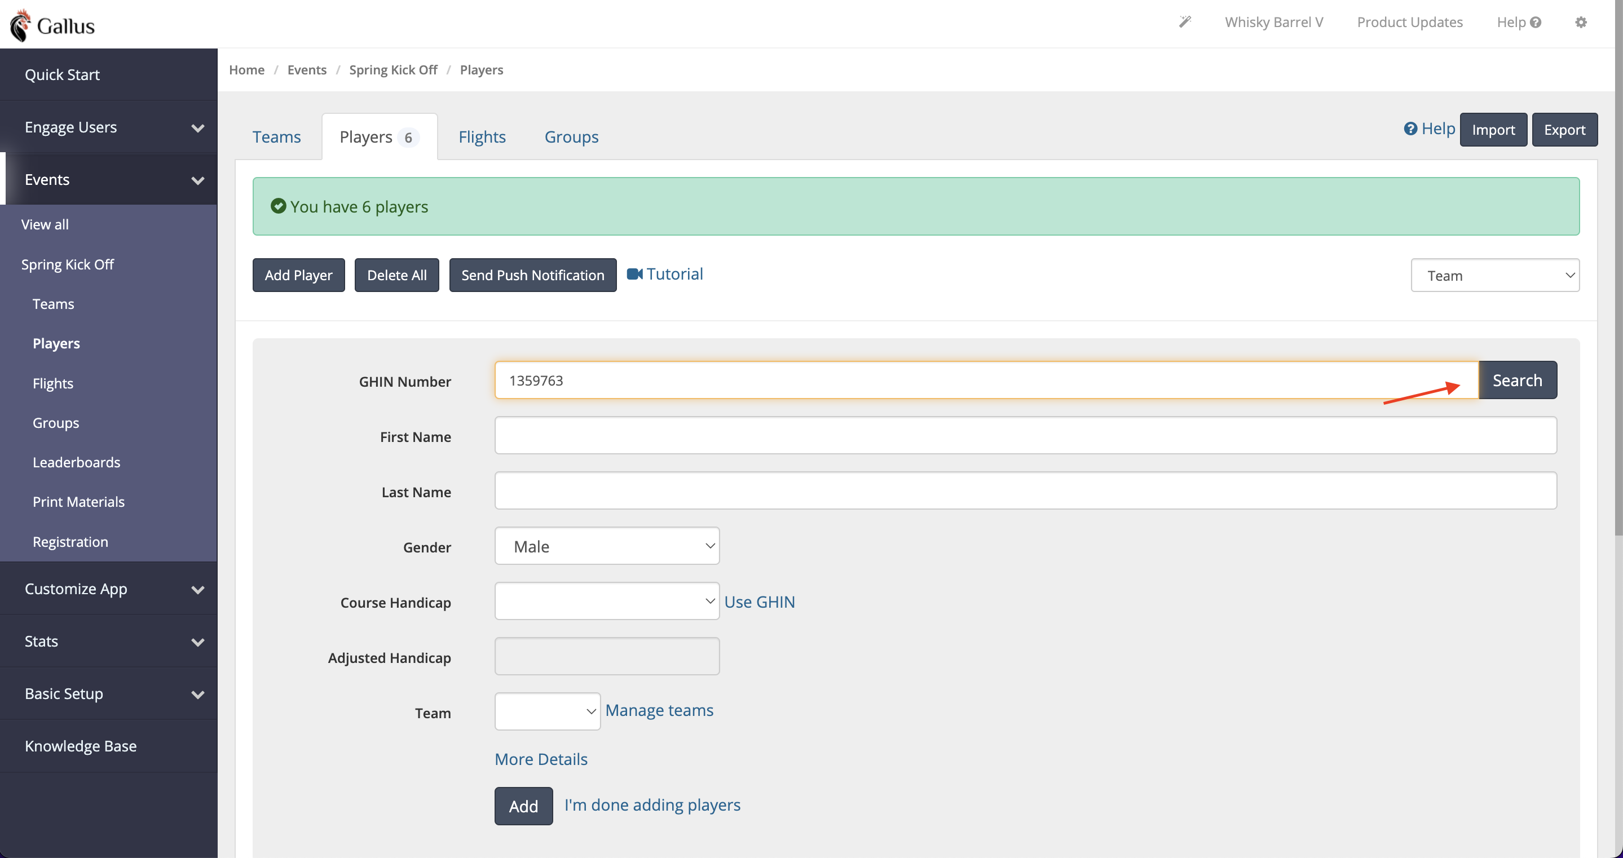
Task: Open Print Materials in sidebar
Action: pos(79,502)
